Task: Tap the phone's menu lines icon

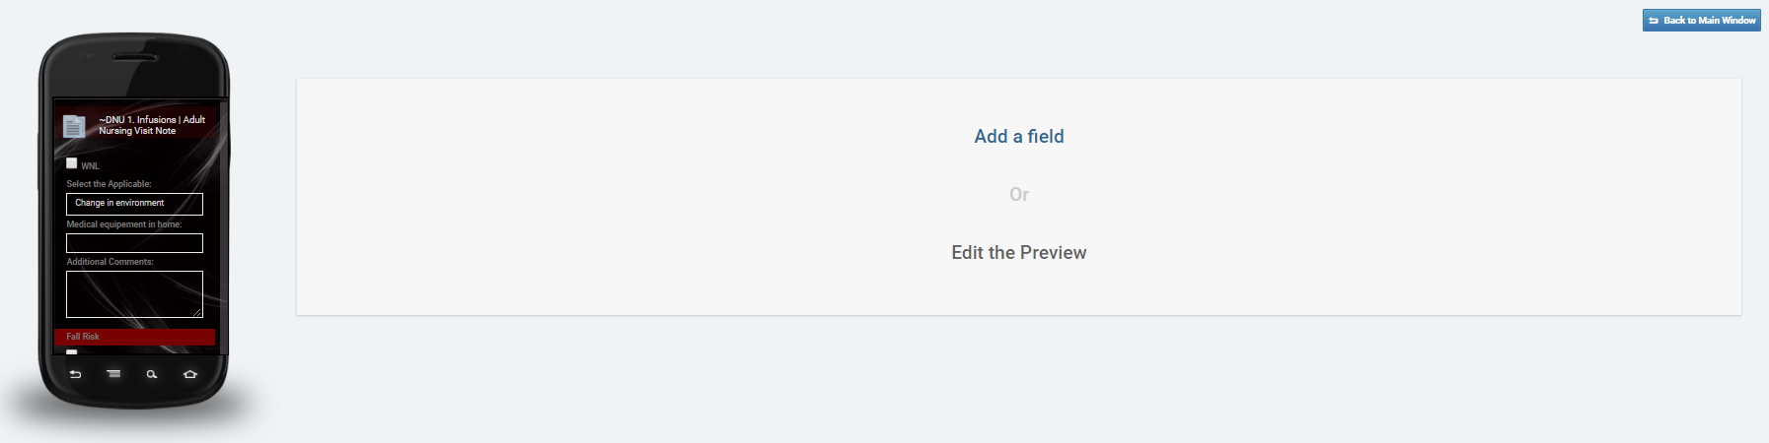Action: 113,374
